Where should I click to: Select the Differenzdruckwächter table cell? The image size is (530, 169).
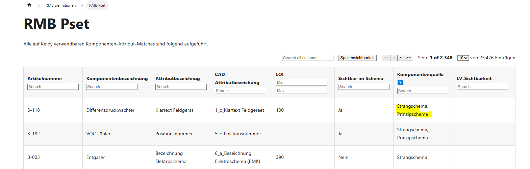pos(110,110)
